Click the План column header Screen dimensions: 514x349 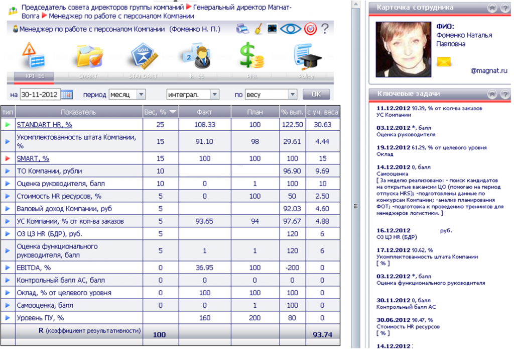255,112
